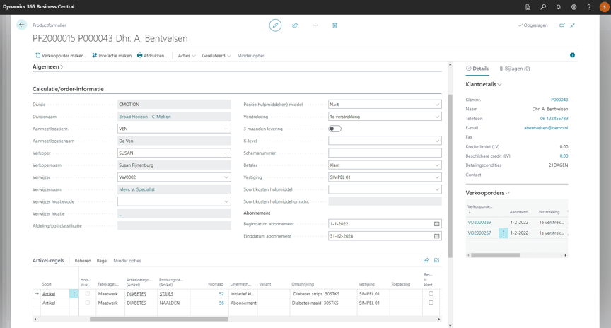Viewport: 611px width, 328px height.
Task: Open lookup ellipsis for Aanmeetlocatienr.
Action: coord(226,129)
